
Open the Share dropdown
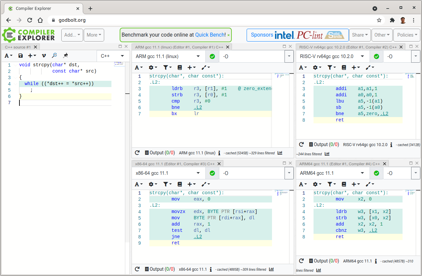tap(360, 35)
